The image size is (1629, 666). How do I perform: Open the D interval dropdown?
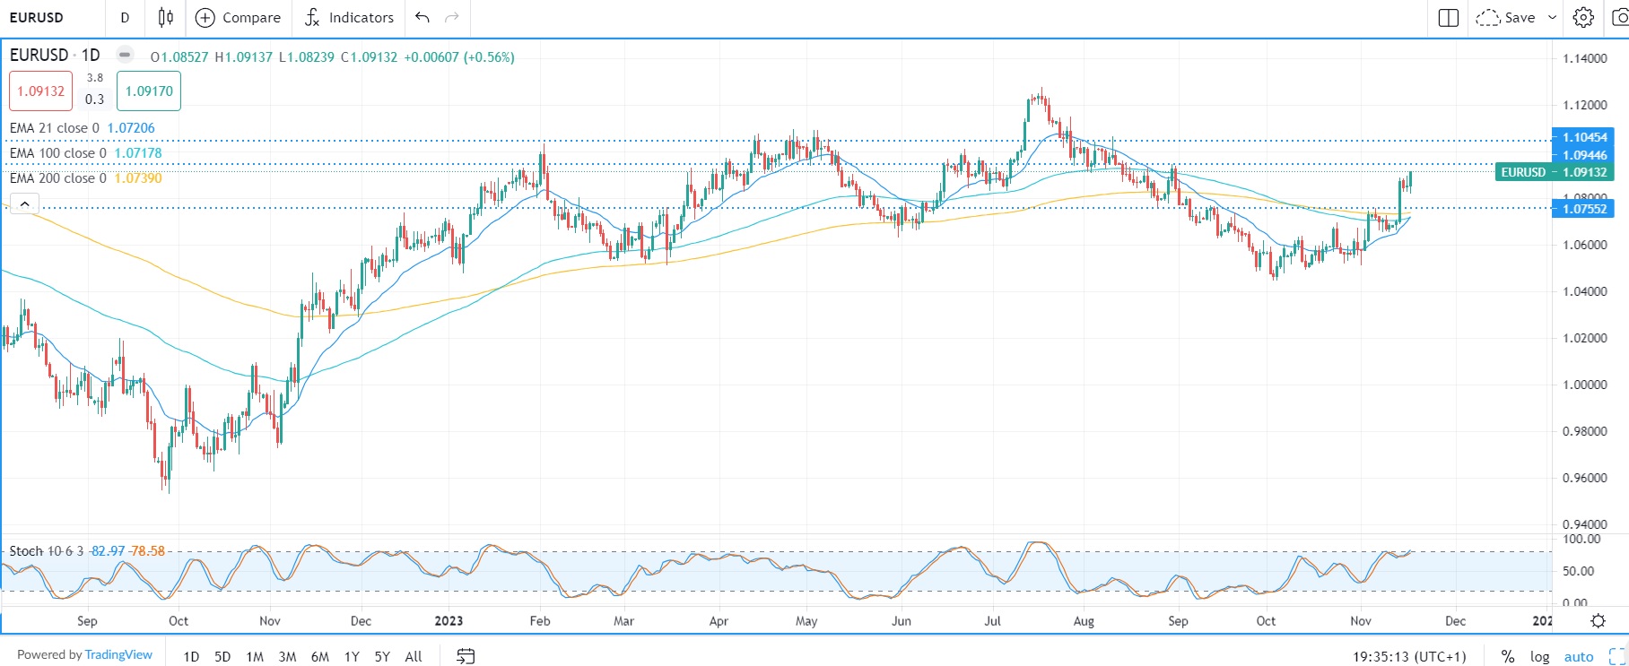coord(125,17)
